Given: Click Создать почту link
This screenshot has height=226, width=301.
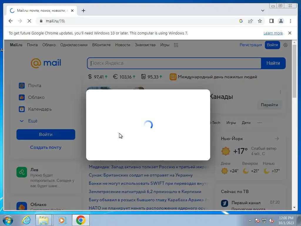Looking at the screenshot, I should 46,147.
